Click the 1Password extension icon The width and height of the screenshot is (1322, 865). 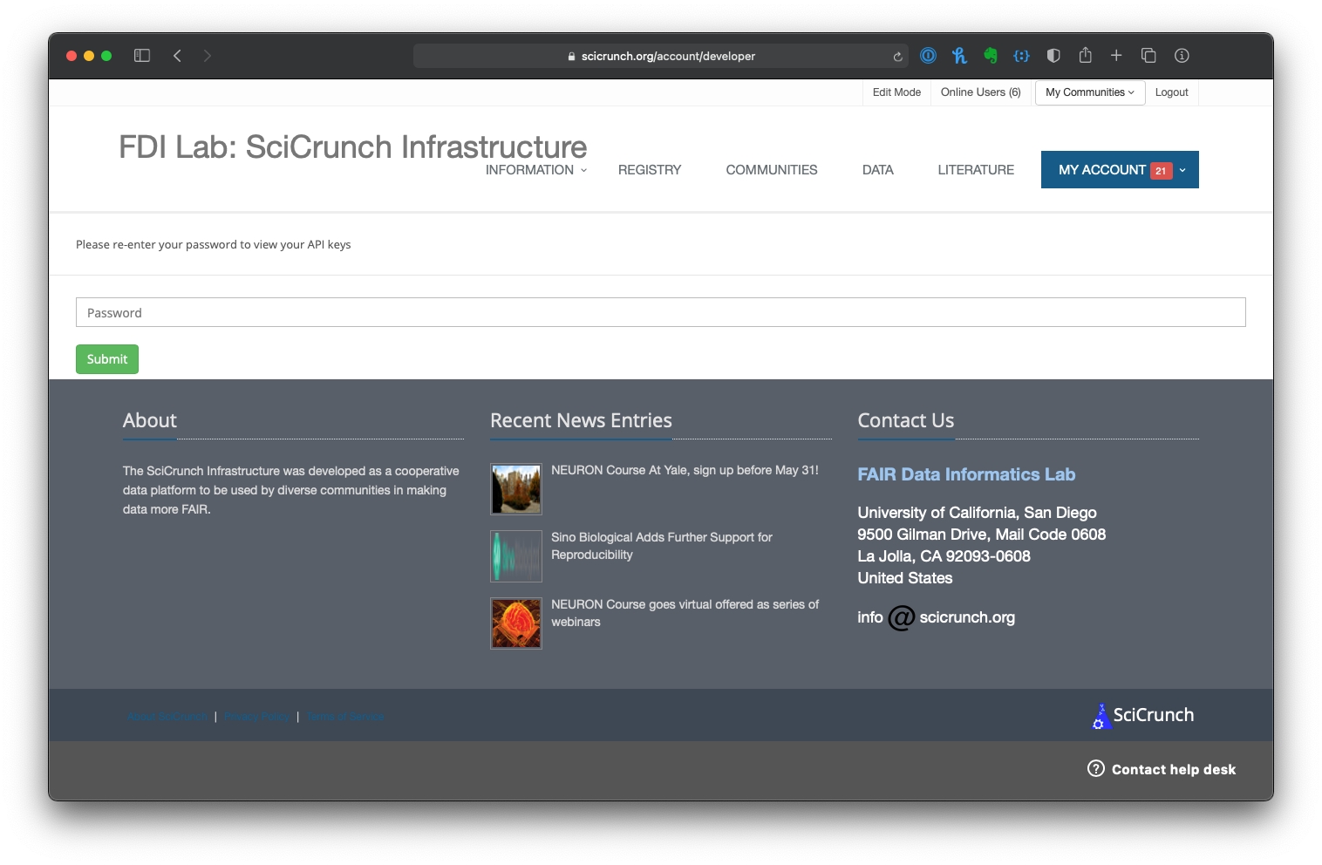(928, 56)
